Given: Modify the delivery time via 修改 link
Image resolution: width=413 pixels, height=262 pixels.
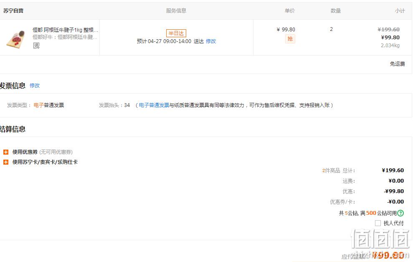Looking at the screenshot, I should click(211, 41).
